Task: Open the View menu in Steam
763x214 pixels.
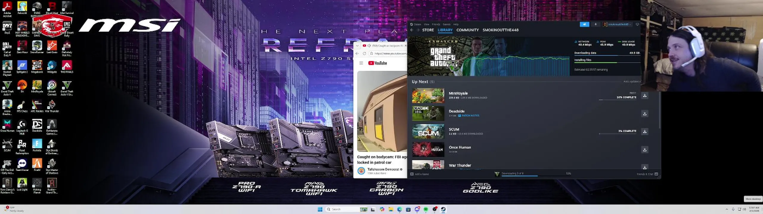Action: coord(427,24)
